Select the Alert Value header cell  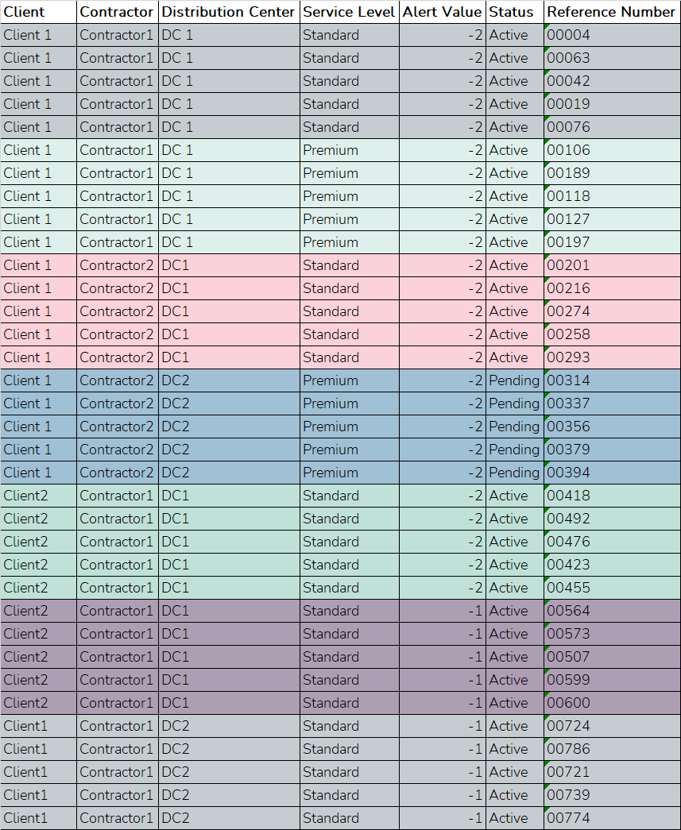pyautogui.click(x=442, y=12)
